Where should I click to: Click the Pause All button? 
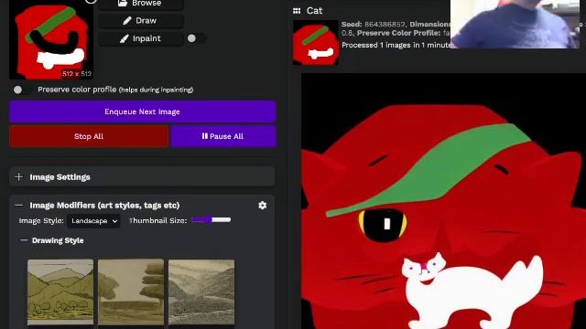click(223, 136)
